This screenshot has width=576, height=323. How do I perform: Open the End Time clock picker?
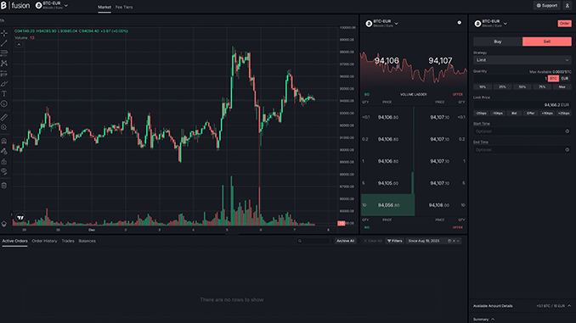[568, 149]
